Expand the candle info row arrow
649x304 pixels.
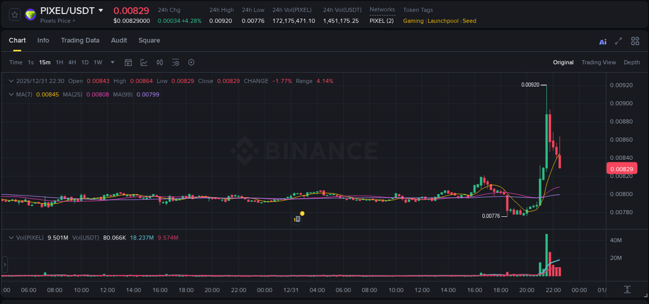11,81
